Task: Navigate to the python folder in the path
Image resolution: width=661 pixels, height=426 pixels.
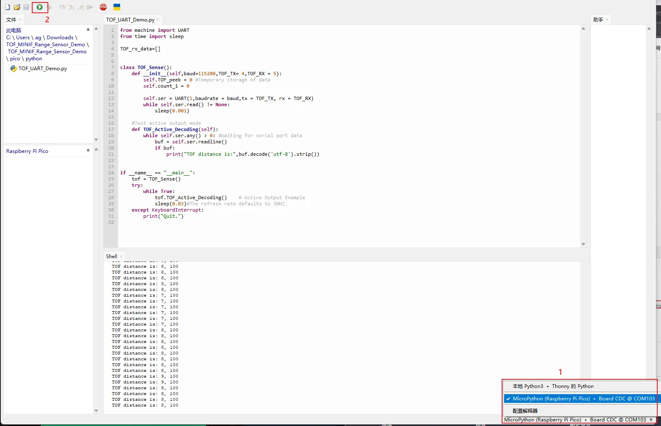Action: (34, 58)
